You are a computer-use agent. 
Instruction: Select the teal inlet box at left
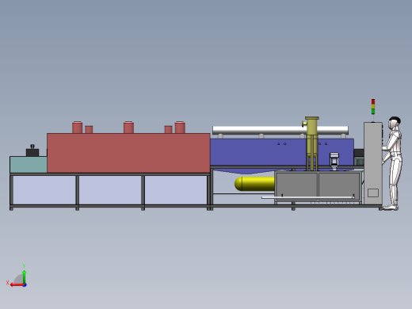(29, 165)
